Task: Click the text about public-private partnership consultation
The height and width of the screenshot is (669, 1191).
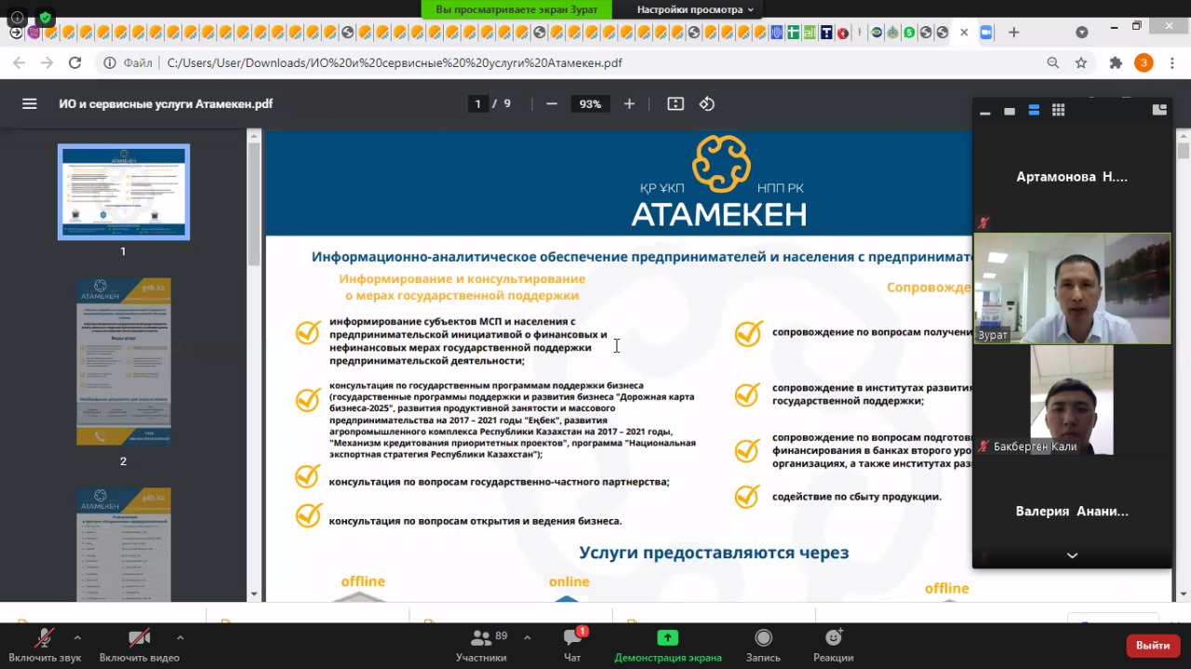Action: pyautogui.click(x=499, y=482)
